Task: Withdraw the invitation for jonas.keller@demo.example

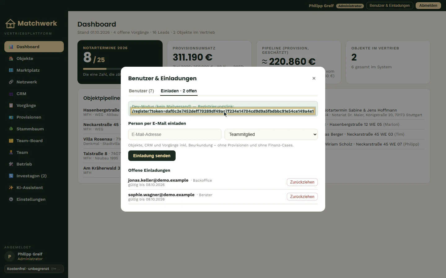Action: coord(302,182)
